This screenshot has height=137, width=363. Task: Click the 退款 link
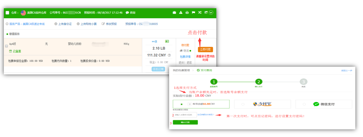(x=189, y=63)
